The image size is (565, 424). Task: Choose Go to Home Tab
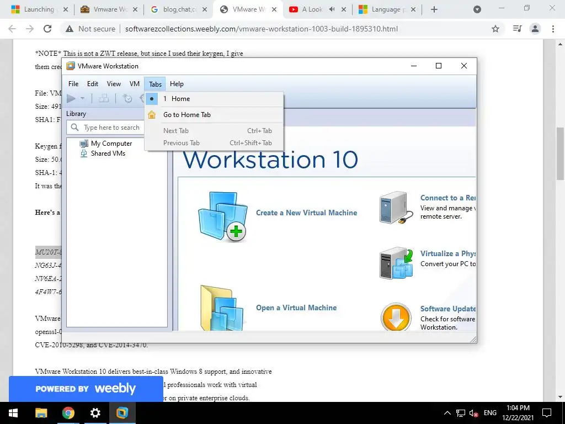tap(214, 115)
